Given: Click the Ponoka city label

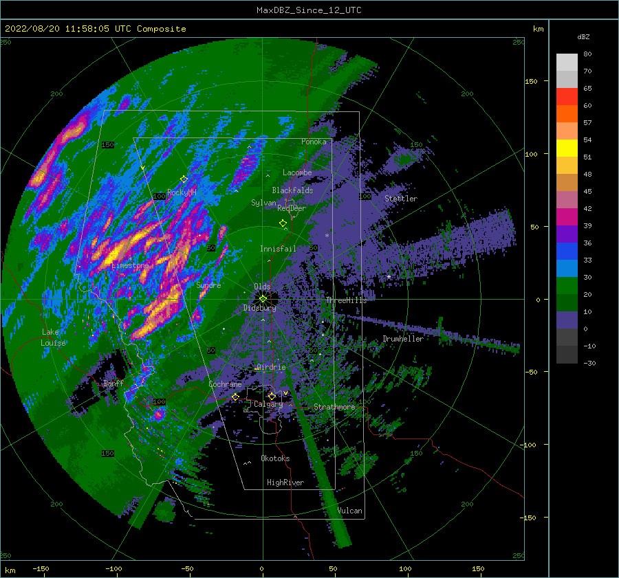Looking at the screenshot, I should [314, 142].
